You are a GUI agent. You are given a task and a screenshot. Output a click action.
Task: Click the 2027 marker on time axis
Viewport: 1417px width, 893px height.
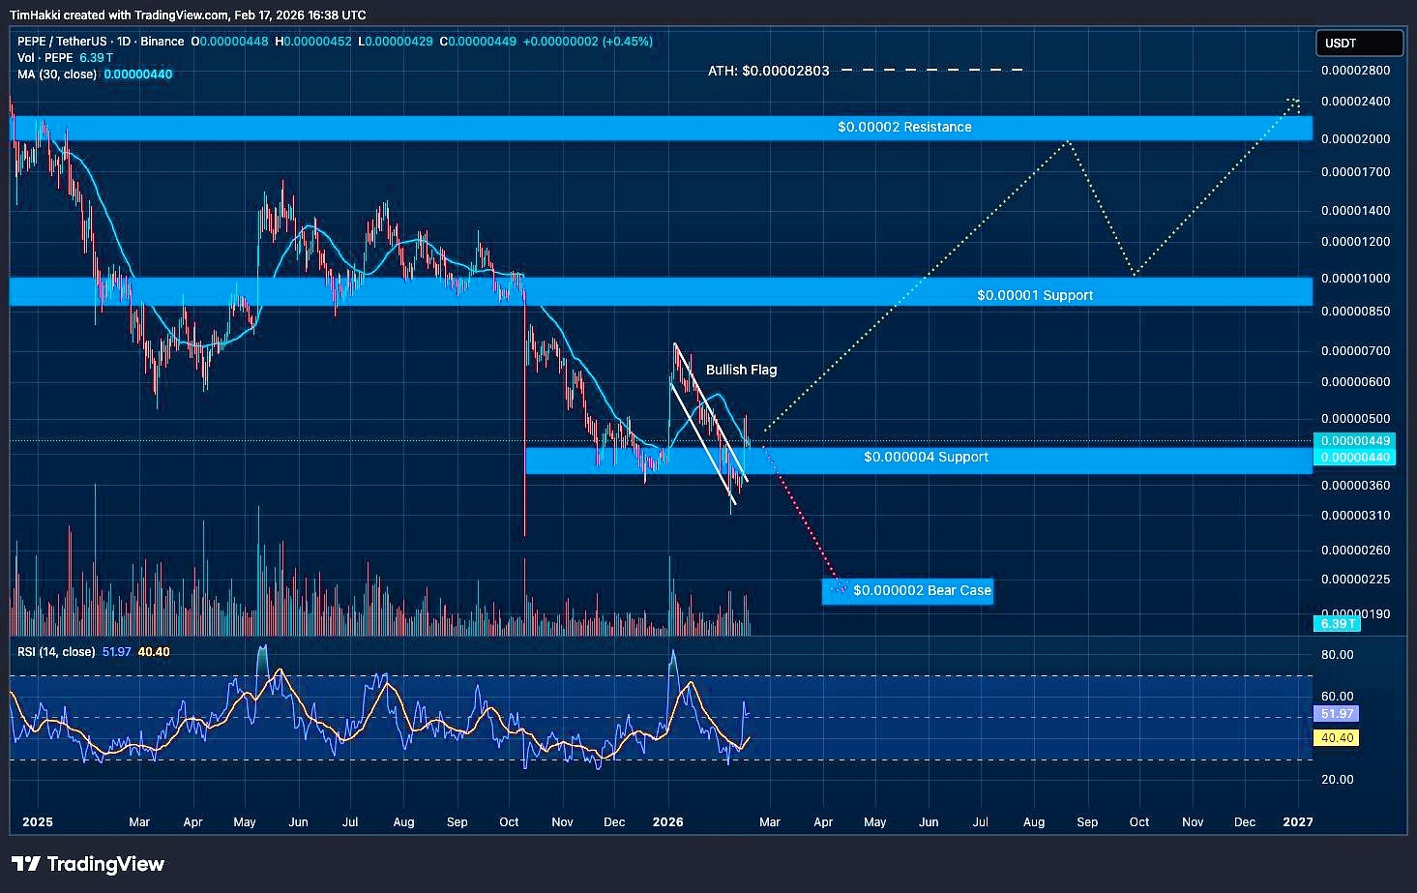(x=1297, y=822)
